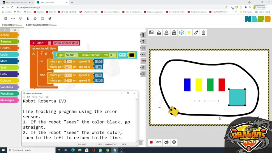Toggle checkbox beside show sensor data
Image resolution: width=272 pixels, height=153 pixels.
click(x=50, y=43)
